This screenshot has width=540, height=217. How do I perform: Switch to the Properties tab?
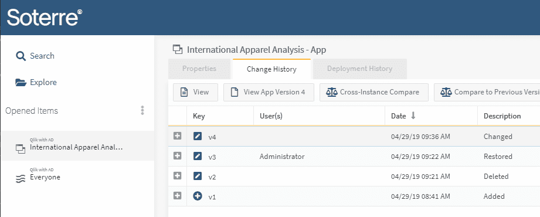[x=199, y=69]
